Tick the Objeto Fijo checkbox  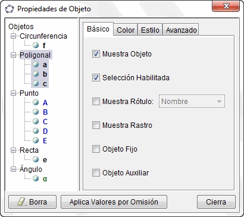[96, 149]
